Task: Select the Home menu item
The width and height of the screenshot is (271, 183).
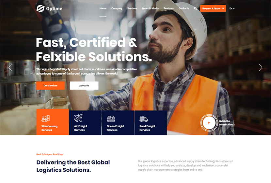Action: [x=103, y=8]
